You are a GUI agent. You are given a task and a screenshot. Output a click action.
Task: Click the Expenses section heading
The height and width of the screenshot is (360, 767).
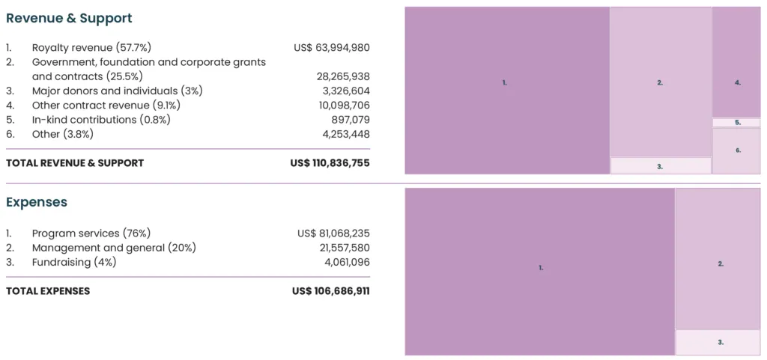point(37,202)
